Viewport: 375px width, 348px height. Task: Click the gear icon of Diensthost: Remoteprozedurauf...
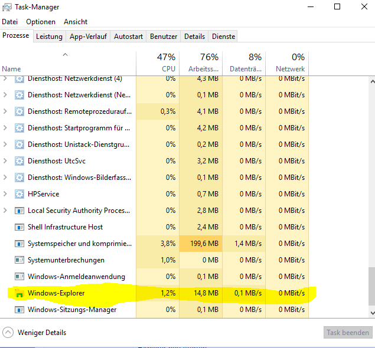coord(19,111)
